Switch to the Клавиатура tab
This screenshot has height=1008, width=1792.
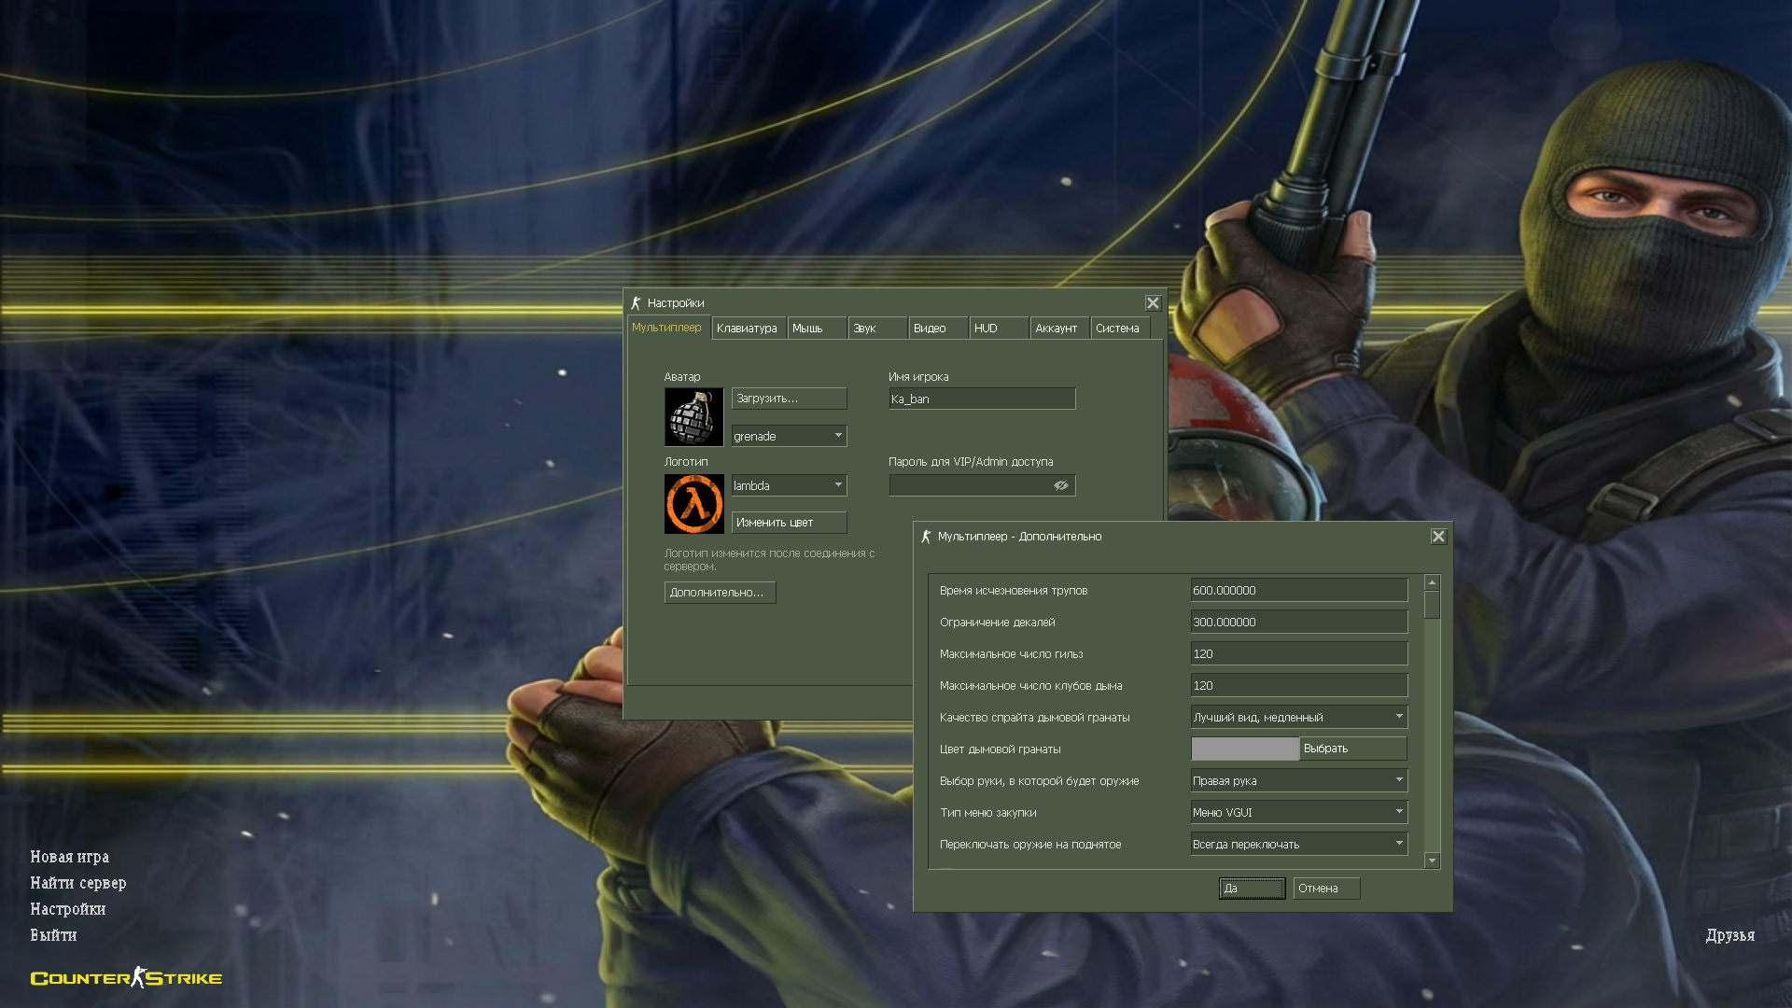[747, 329]
